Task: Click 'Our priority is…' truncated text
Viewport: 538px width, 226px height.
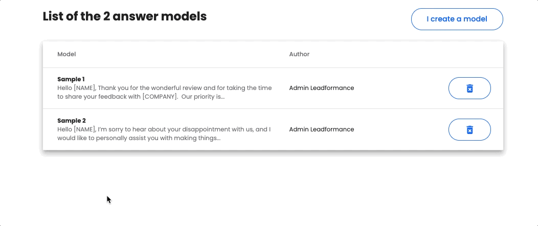Action: click(203, 97)
